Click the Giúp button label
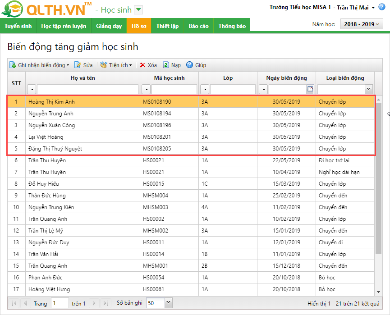Viewport: 390px width, 315px height. click(x=201, y=65)
